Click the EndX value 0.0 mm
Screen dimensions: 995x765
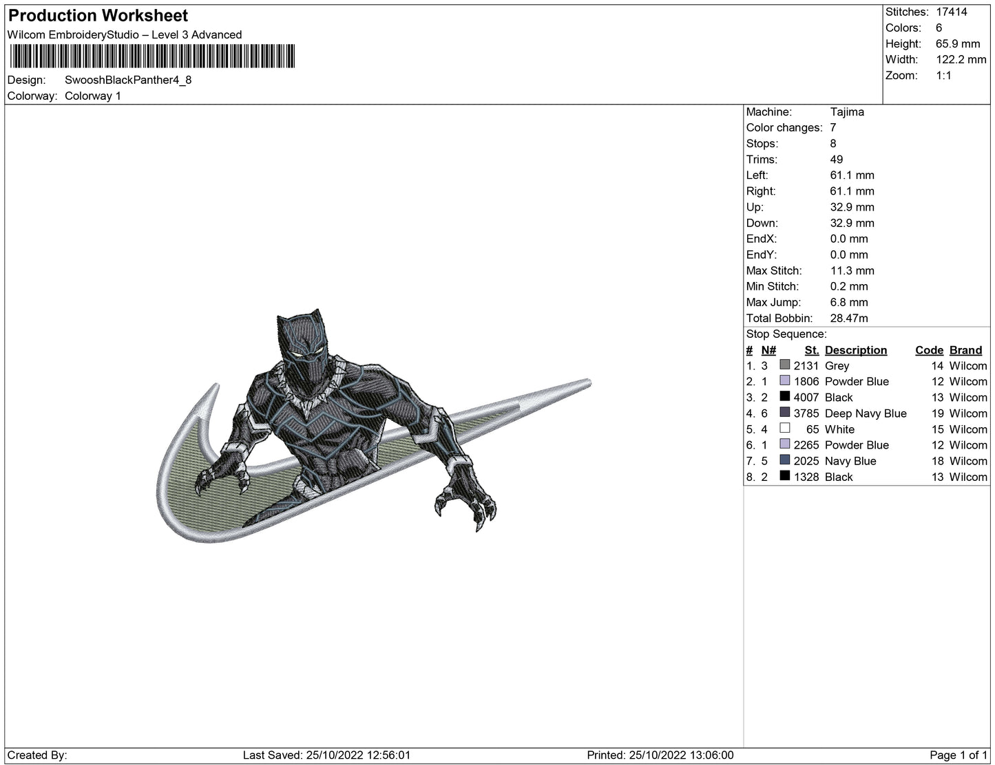click(x=849, y=238)
